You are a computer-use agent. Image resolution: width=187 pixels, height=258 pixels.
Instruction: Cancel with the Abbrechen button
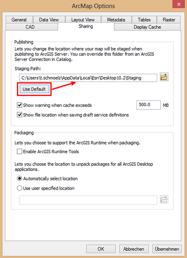point(134,249)
